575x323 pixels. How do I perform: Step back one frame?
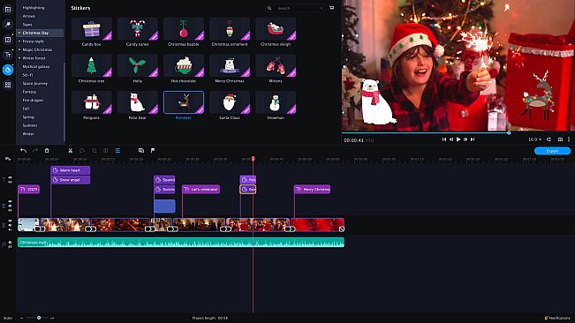(x=451, y=139)
